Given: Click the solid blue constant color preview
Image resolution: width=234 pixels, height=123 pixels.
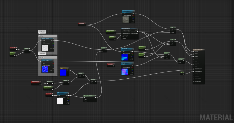Looking at the screenshot, I should coord(64,72).
